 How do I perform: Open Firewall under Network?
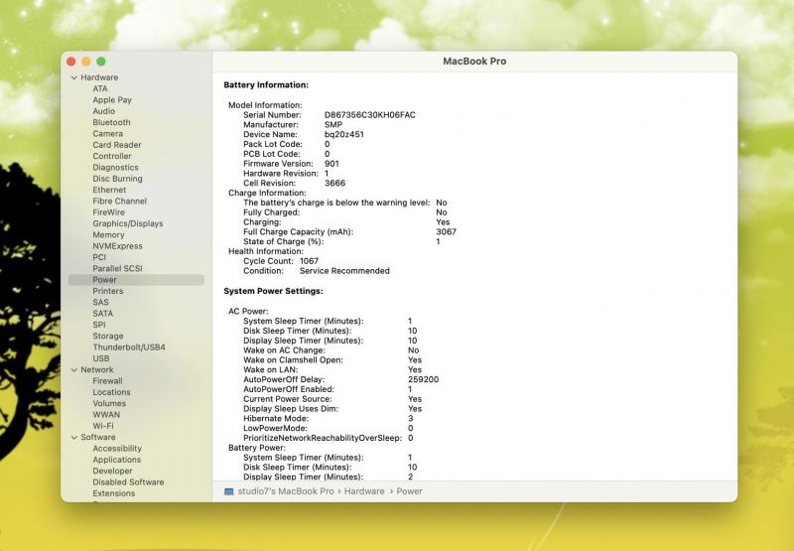(107, 381)
